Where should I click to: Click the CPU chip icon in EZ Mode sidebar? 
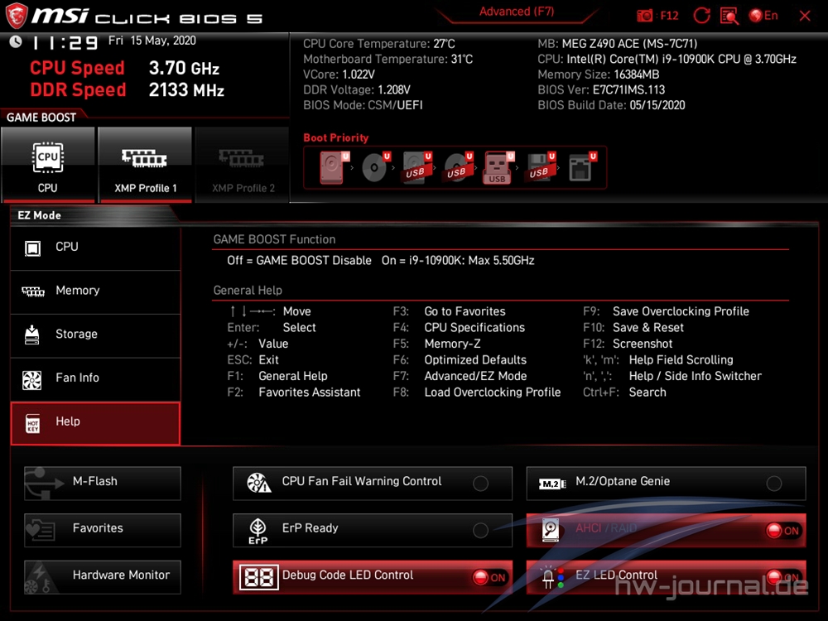point(33,248)
